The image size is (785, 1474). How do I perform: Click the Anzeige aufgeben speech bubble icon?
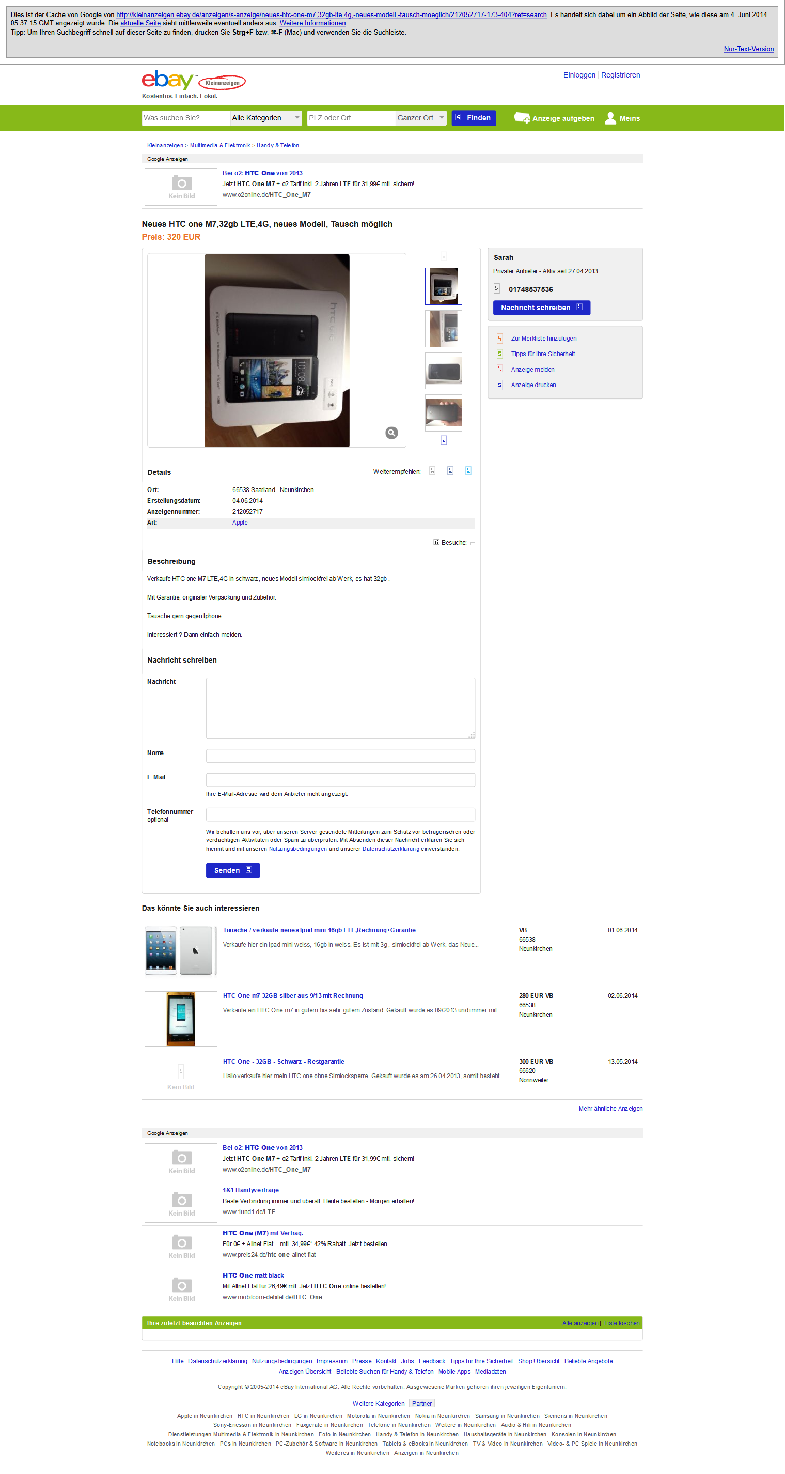coord(522,118)
